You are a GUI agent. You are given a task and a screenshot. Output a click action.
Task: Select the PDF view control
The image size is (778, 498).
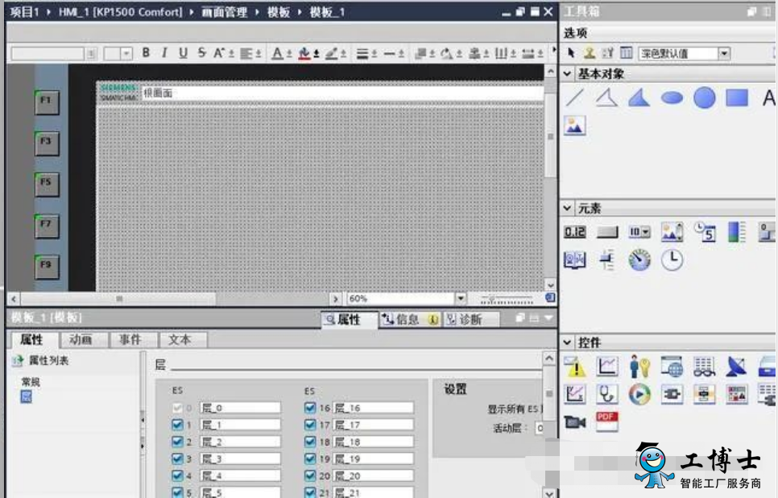(x=606, y=421)
